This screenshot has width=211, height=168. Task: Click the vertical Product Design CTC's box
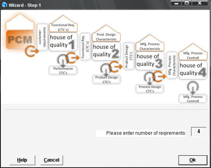[129, 56]
